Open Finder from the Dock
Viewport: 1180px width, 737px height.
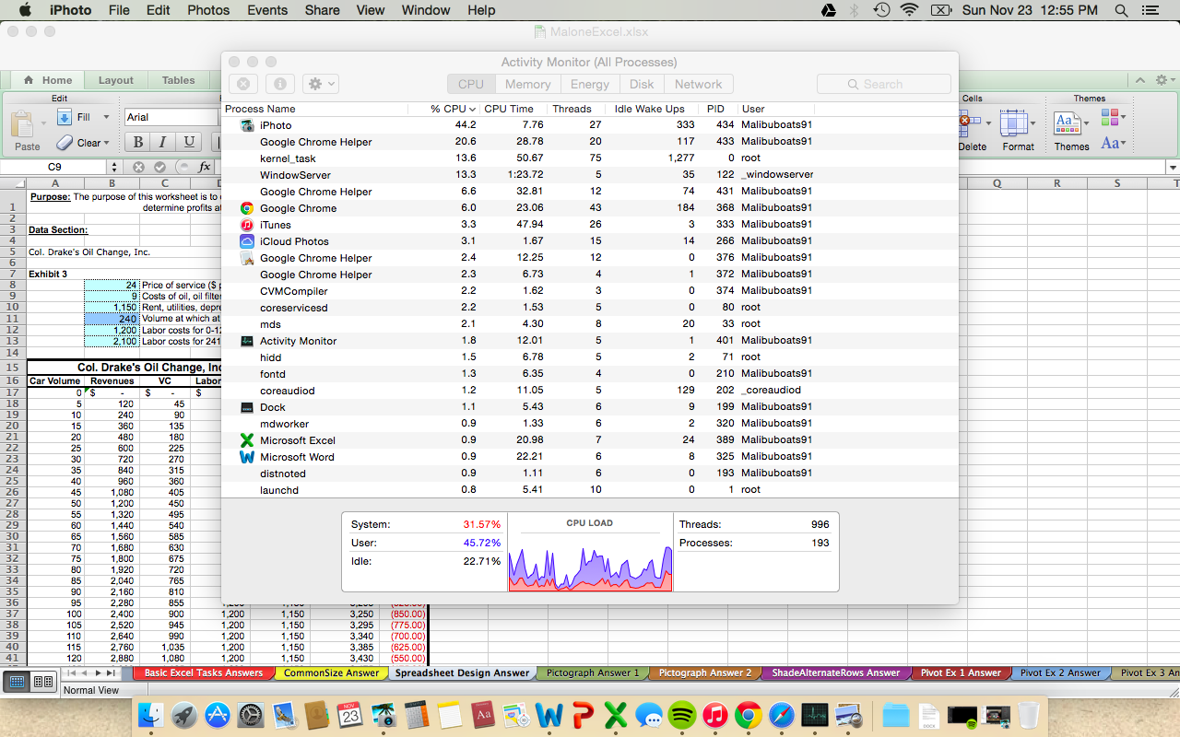coord(152,715)
